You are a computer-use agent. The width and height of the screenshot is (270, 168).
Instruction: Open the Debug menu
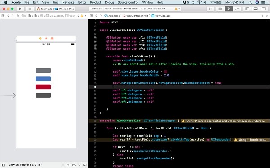[109, 2]
